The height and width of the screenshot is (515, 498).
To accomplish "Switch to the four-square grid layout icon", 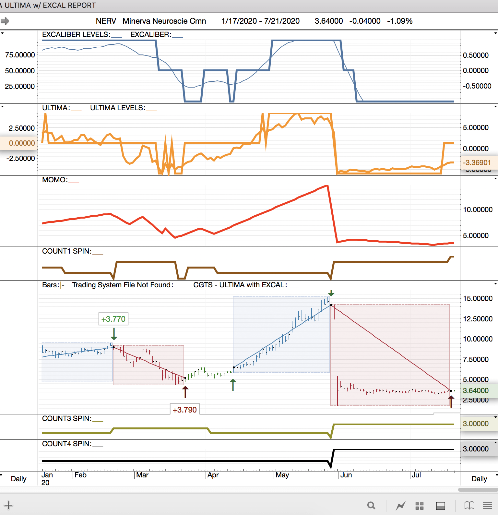I will pos(420,506).
